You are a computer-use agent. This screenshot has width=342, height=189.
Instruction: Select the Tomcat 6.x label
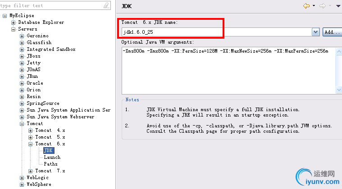(50, 144)
